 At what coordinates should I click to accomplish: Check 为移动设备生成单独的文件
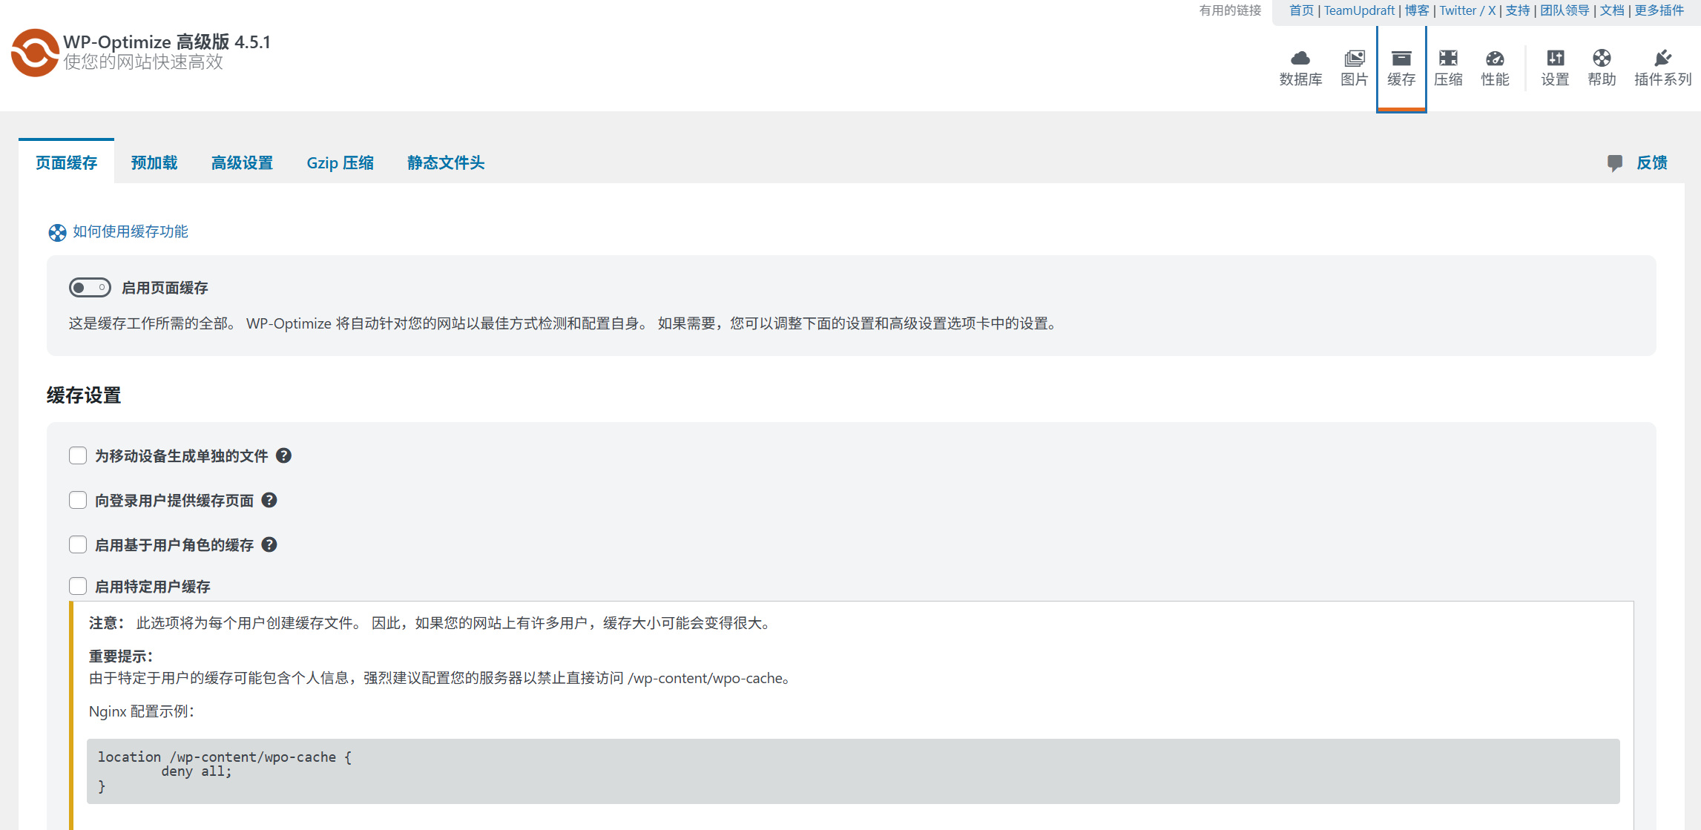point(78,455)
